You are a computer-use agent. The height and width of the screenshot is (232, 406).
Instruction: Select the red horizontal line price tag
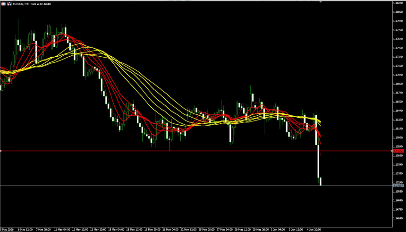[x=398, y=151]
